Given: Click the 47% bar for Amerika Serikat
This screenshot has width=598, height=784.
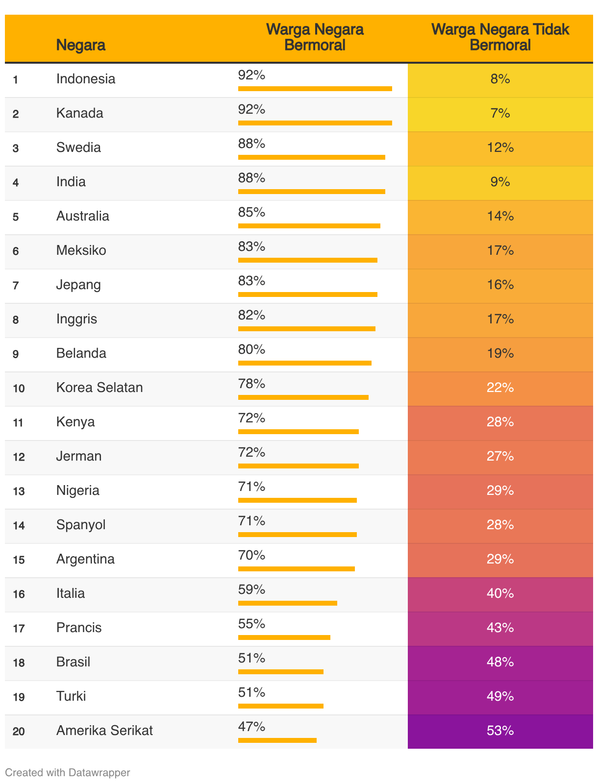Looking at the screenshot, I should [x=277, y=740].
